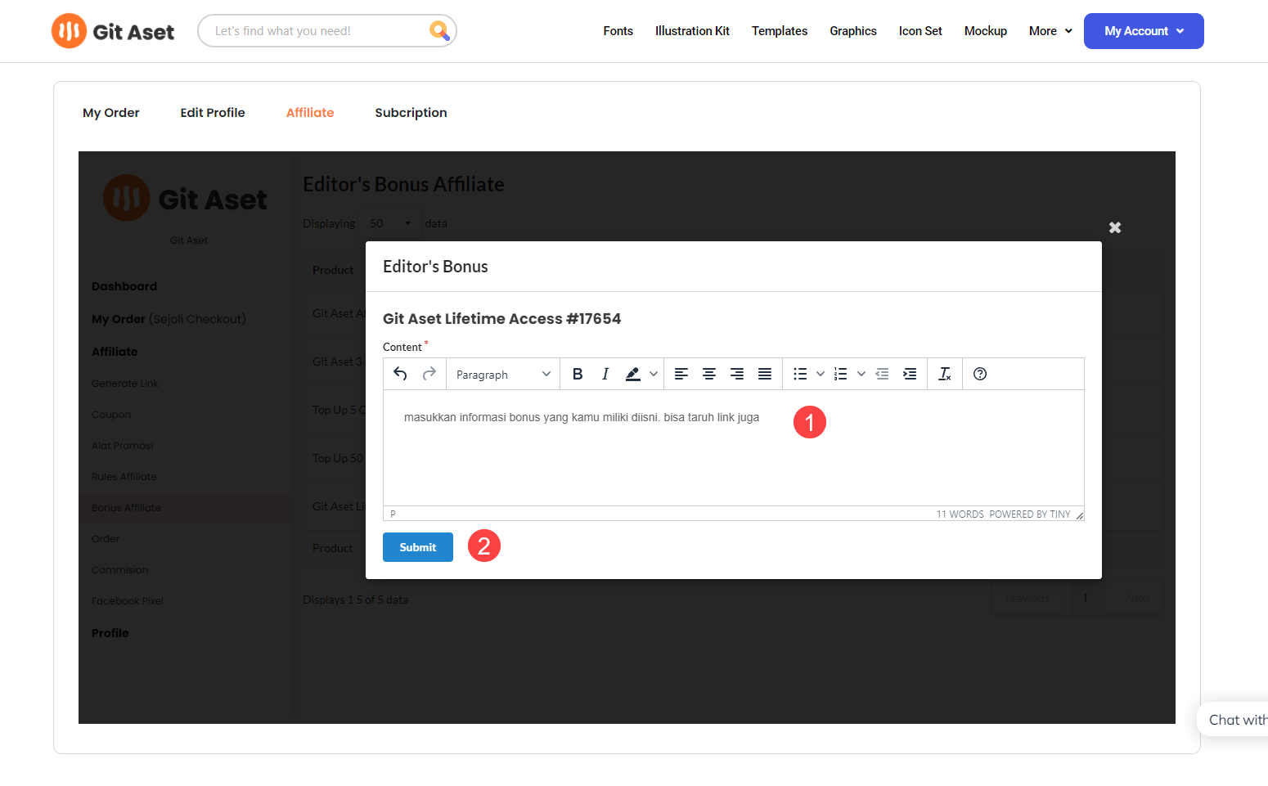The image size is (1268, 786).
Task: Open Profile in sidebar
Action: pos(110,633)
